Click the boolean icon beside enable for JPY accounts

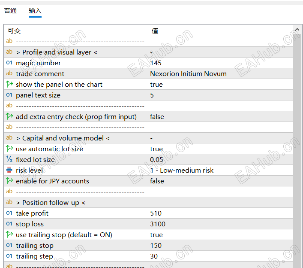[9, 181]
